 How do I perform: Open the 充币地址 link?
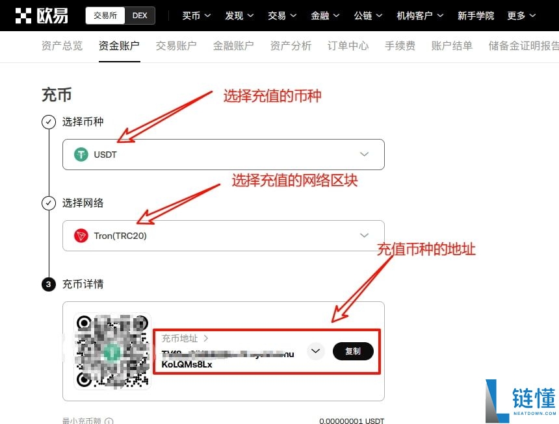(185, 338)
